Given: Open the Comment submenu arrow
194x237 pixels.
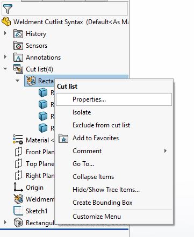Looking at the screenshot, I should coord(166,151).
